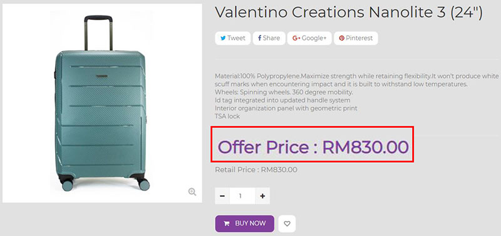
Task: Click the red Google+ g icon
Action: click(x=296, y=38)
